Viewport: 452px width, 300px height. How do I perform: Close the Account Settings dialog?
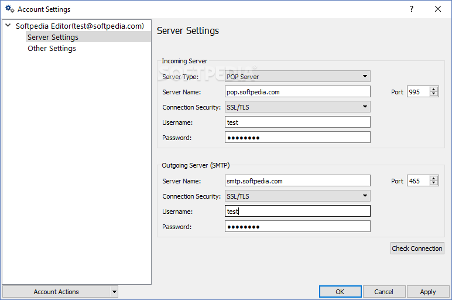pyautogui.click(x=438, y=9)
